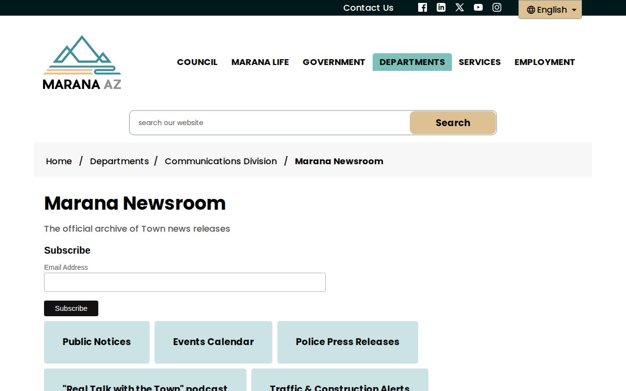Open the Instagram icon link
The width and height of the screenshot is (626, 391).
click(x=497, y=7)
